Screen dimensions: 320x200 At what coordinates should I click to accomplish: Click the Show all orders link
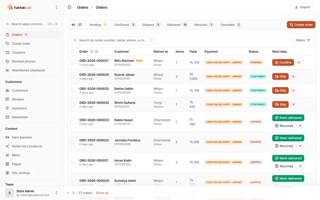pos(102,193)
